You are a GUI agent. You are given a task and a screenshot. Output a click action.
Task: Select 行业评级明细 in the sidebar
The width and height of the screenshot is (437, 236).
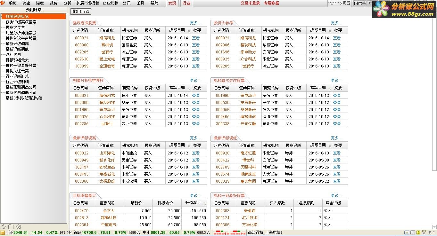click(17, 82)
